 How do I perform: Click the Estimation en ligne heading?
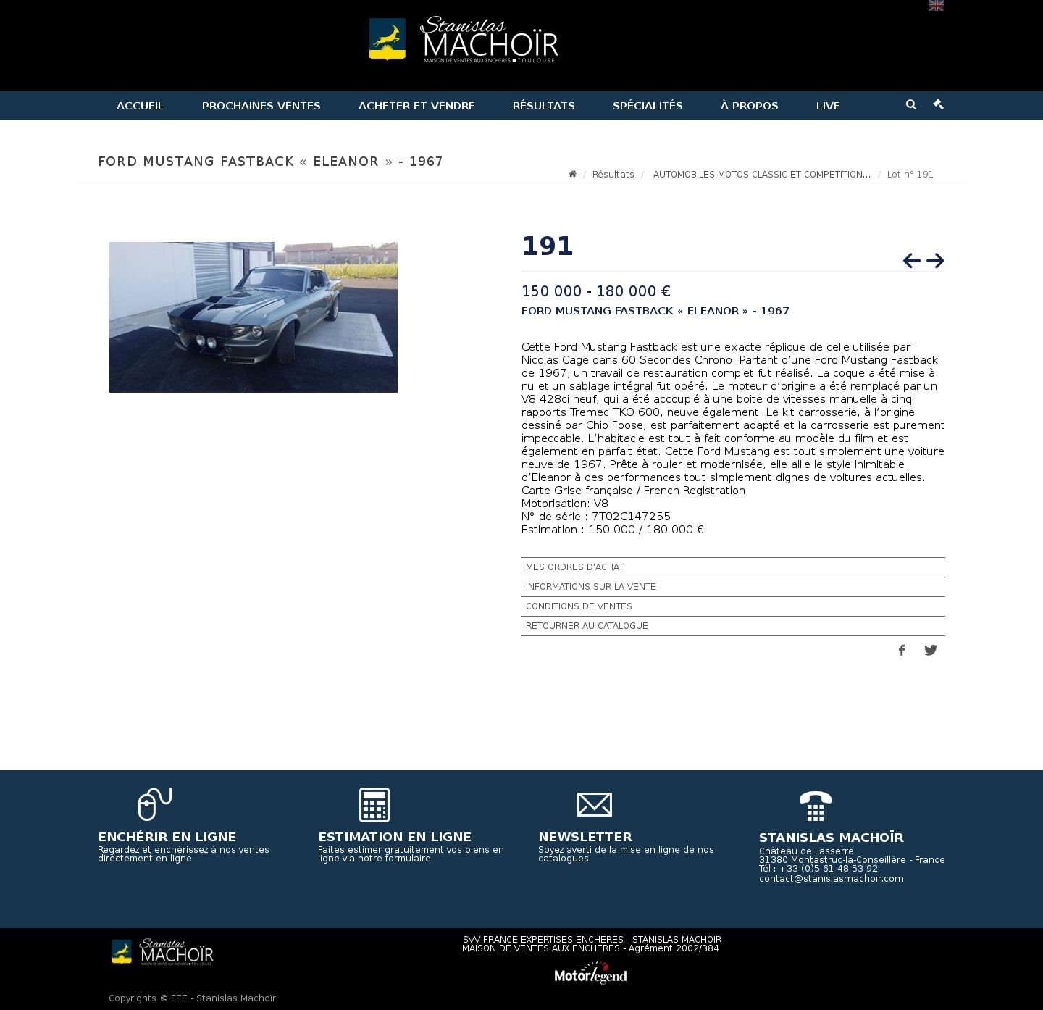[395, 837]
